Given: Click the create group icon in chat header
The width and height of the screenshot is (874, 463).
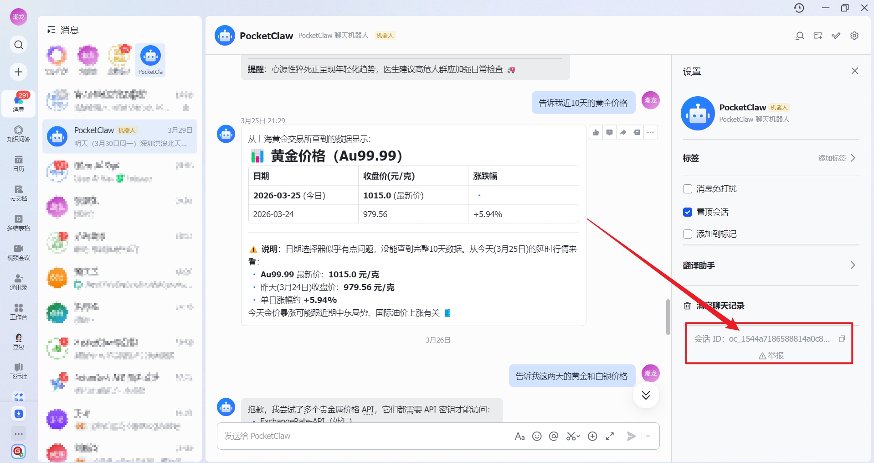Looking at the screenshot, I should [818, 36].
